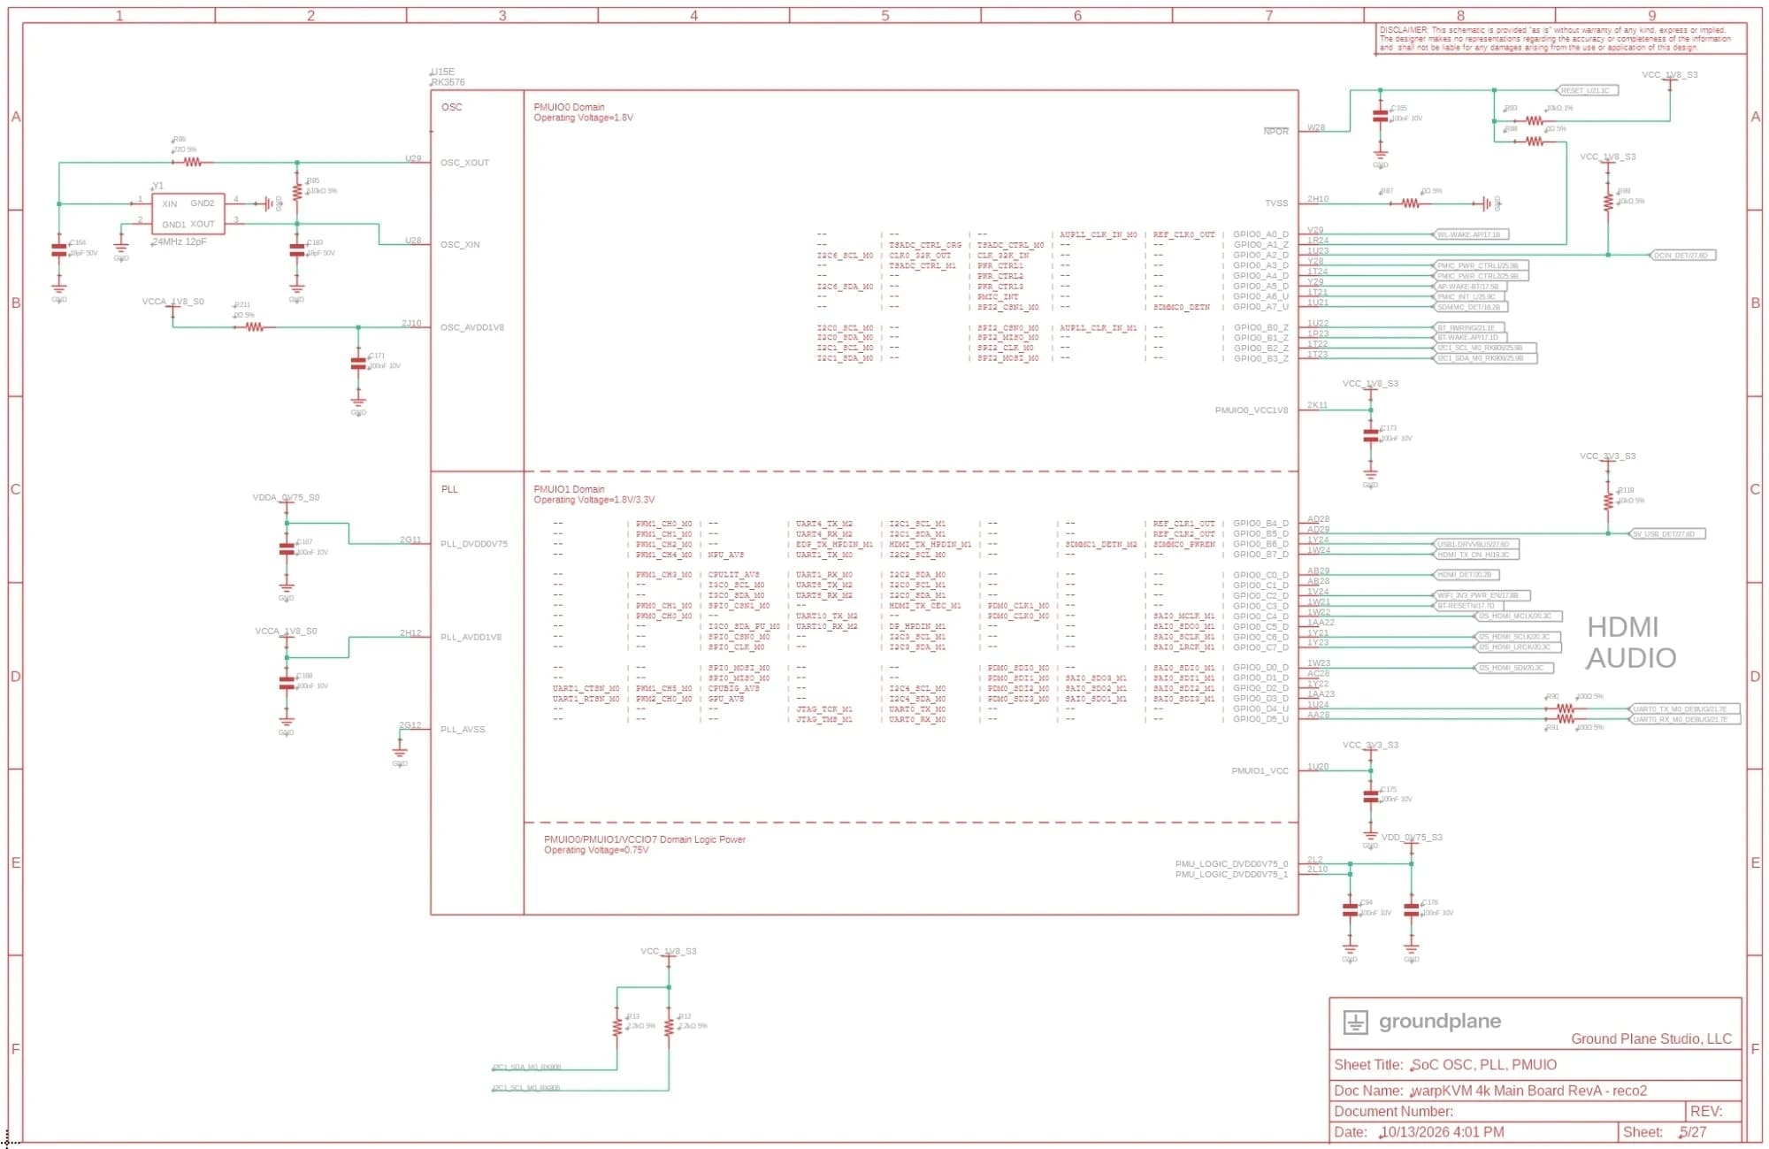Click the VDDA_0V75_S0 power label

286,497
